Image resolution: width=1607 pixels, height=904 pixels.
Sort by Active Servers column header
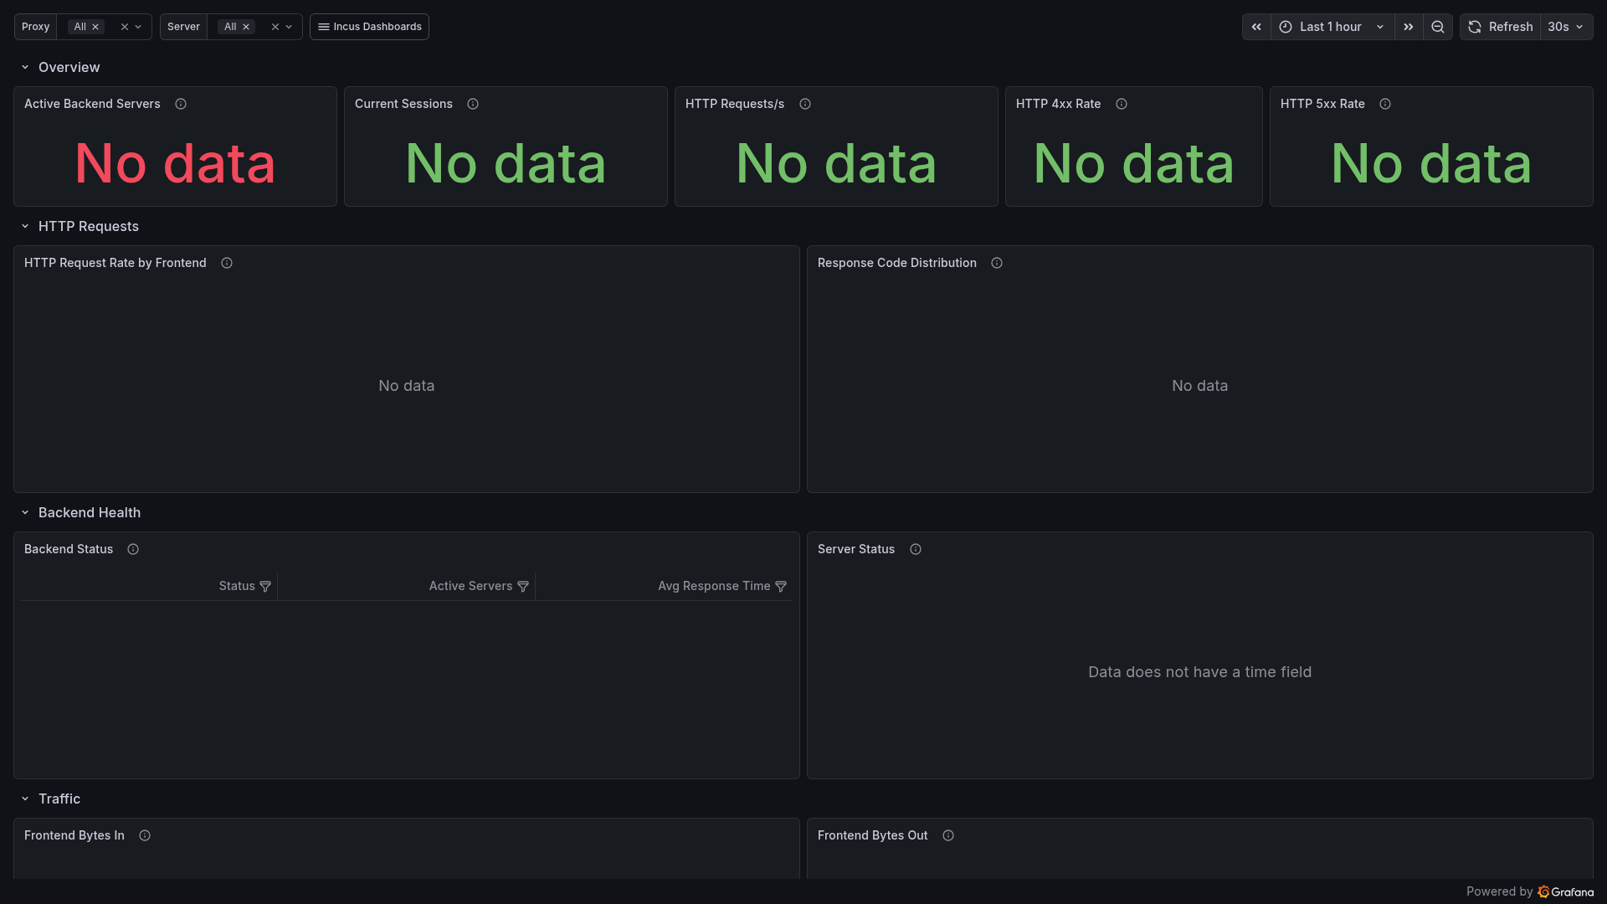470,586
